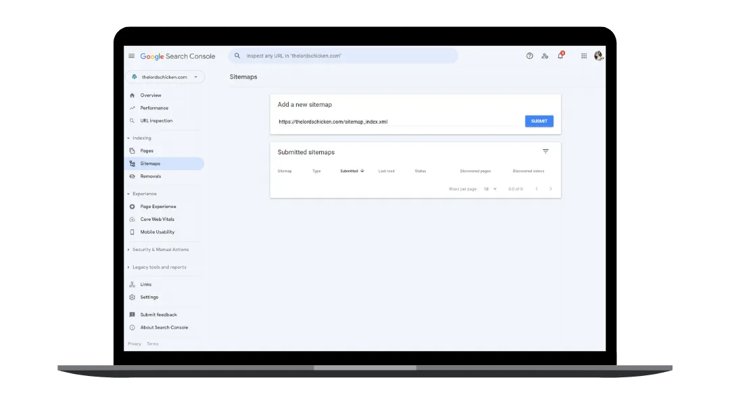This screenshot has width=730, height=405.
Task: Click the Status column header
Action: point(420,171)
